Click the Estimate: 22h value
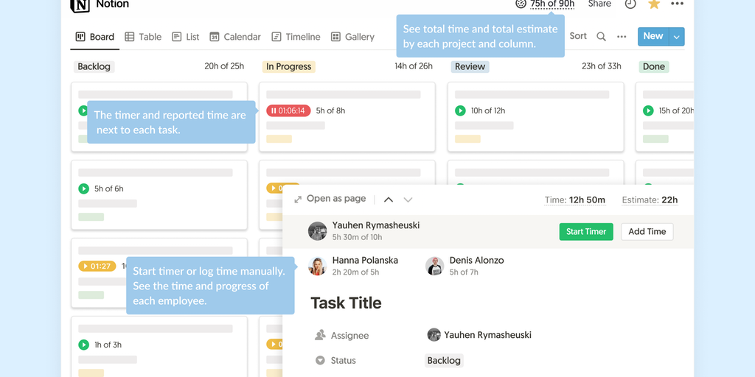Screen dimensions: 755x377 click(x=650, y=200)
